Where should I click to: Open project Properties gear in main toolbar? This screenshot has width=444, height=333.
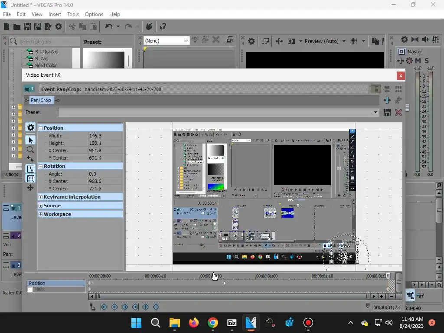click(59, 26)
